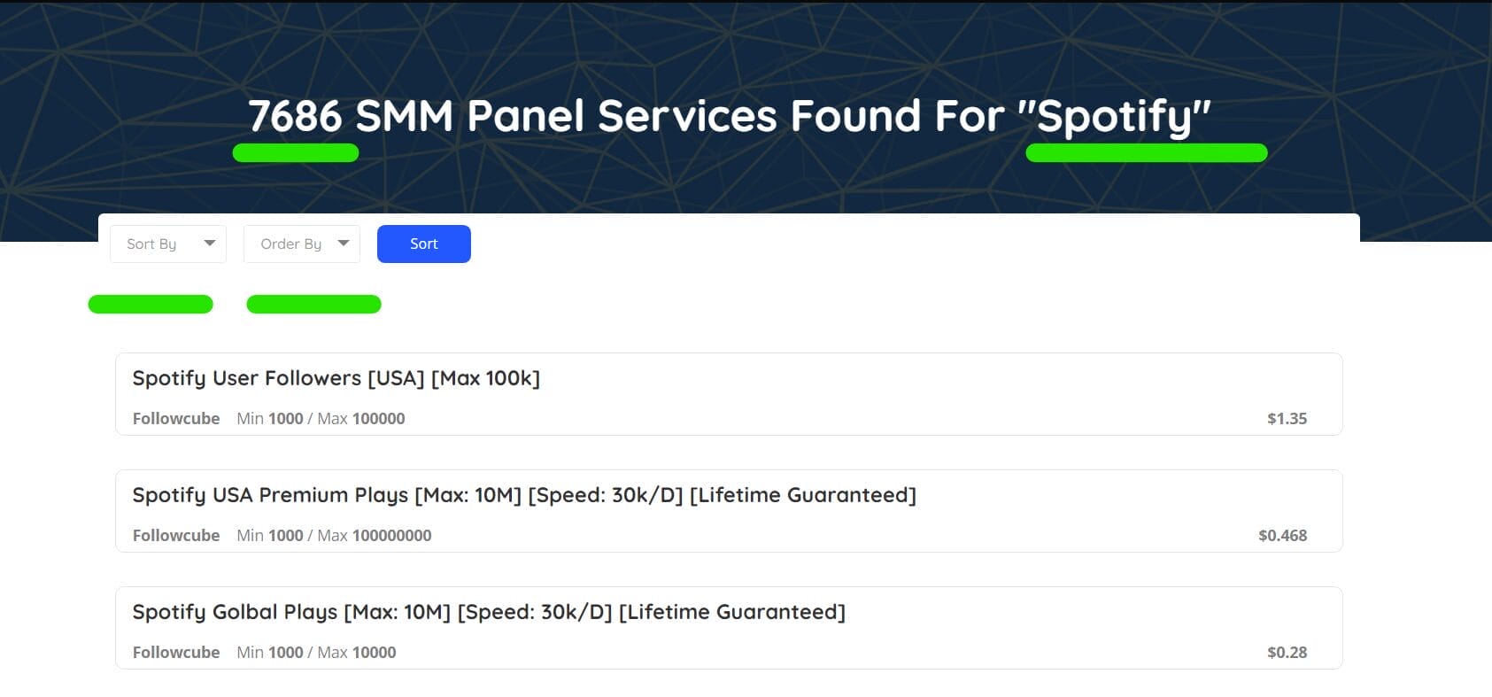The image size is (1492, 697).
Task: Click the green bar under "7686"
Action: [296, 153]
